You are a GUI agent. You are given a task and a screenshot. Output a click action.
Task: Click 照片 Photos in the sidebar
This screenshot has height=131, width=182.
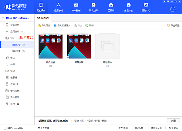(x=10, y=38)
